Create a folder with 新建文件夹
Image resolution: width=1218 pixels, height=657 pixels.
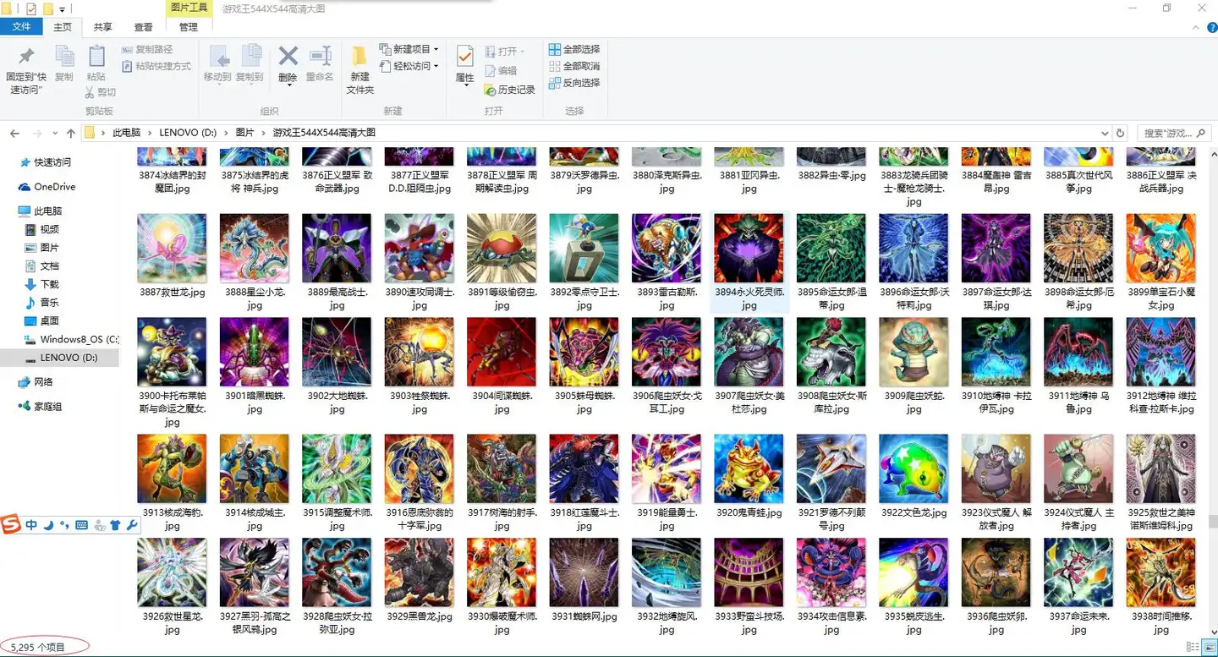click(359, 69)
